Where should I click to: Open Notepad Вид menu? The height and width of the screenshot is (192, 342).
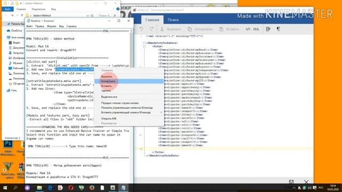[61, 26]
